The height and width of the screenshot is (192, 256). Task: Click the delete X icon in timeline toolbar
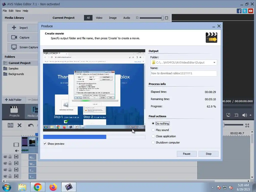pyautogui.click(x=19, y=125)
